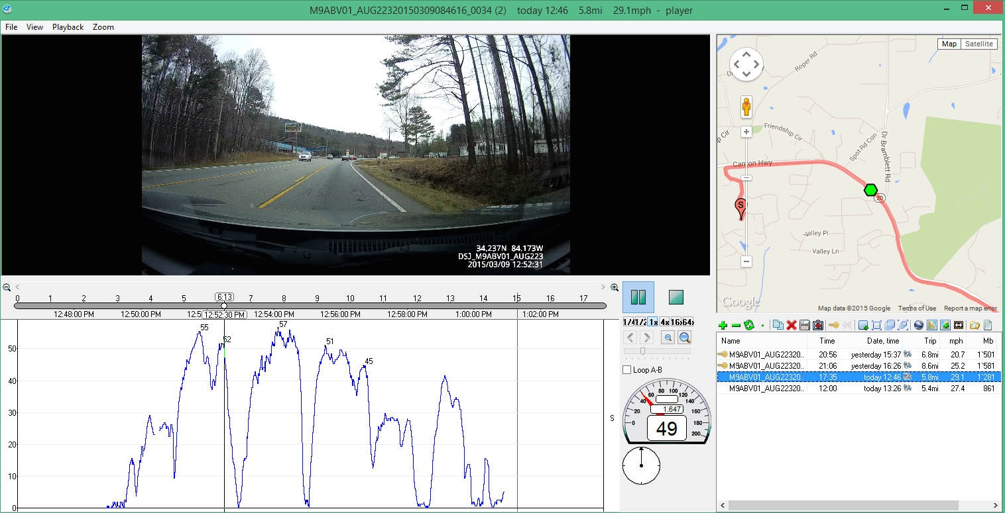Click the Google Earth globe icon

(918, 325)
